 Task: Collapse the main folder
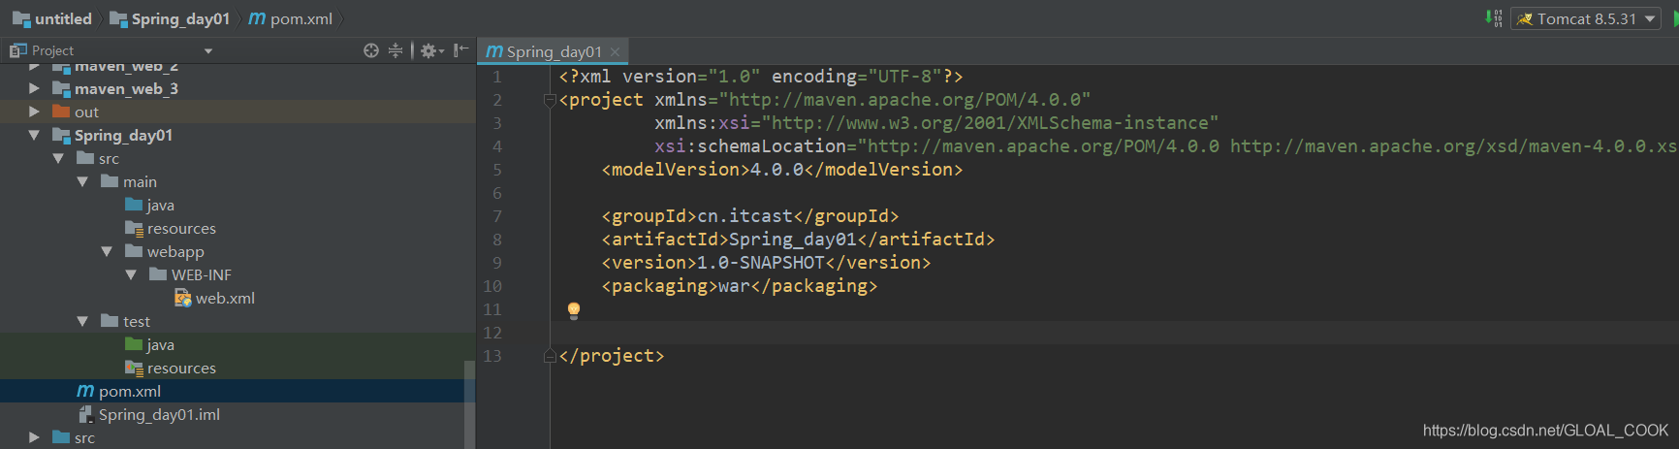coord(82,181)
